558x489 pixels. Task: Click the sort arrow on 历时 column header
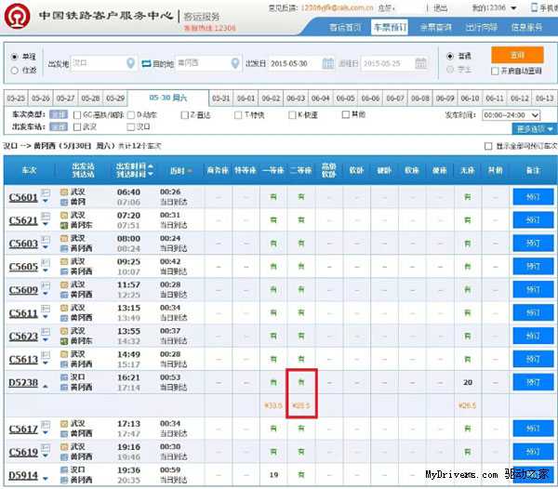[x=190, y=171]
